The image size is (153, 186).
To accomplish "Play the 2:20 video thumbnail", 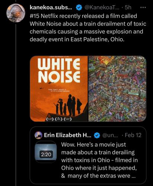I will point(46,152).
